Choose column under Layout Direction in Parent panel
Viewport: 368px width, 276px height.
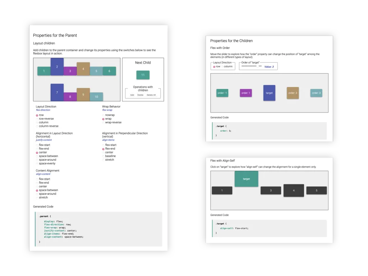[x=37, y=123]
